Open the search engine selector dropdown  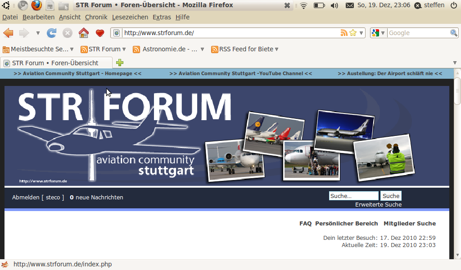[x=378, y=33]
